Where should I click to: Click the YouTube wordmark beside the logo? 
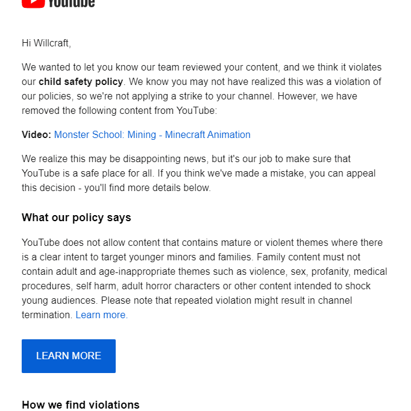[x=71, y=4]
